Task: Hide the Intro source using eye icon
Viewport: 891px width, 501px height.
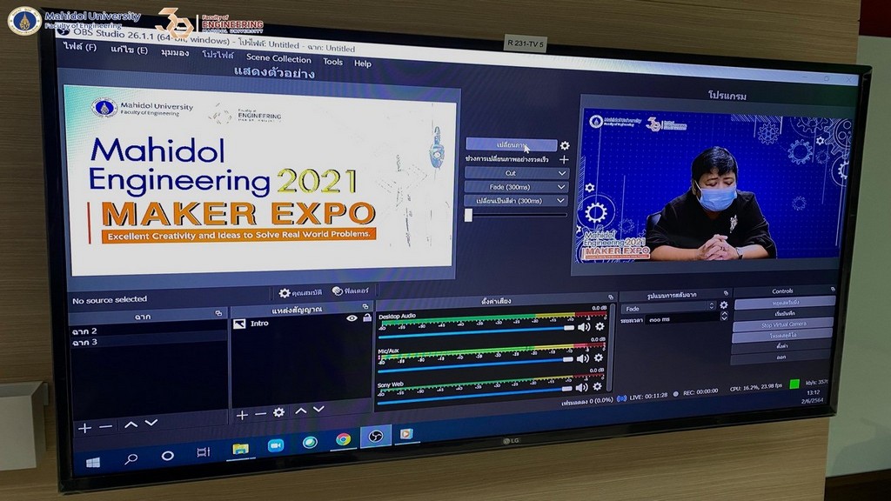Action: click(x=352, y=319)
